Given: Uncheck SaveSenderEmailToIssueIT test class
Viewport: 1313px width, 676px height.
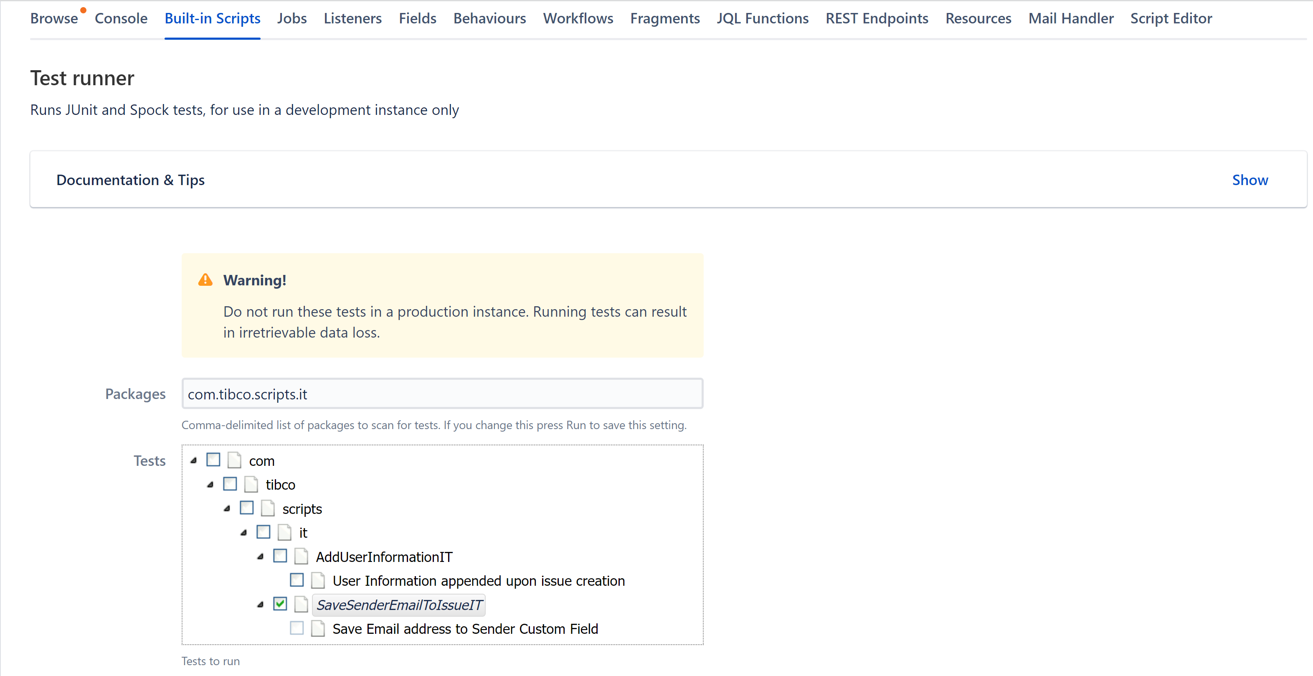Looking at the screenshot, I should coord(280,604).
